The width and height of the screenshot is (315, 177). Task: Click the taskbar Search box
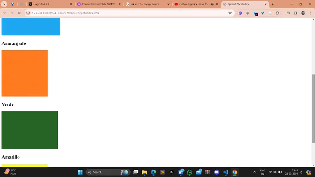(x=108, y=172)
